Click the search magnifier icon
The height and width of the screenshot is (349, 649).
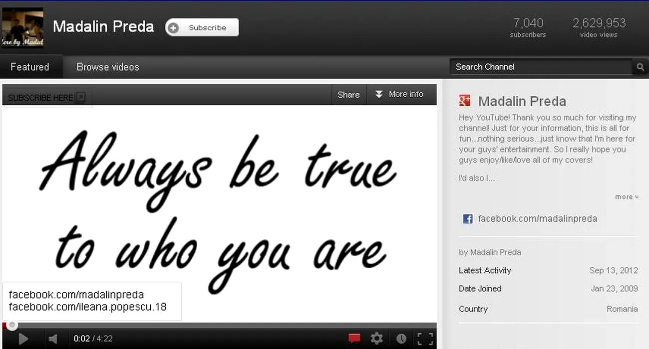640,67
